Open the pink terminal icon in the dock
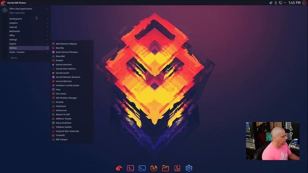 coord(130,168)
